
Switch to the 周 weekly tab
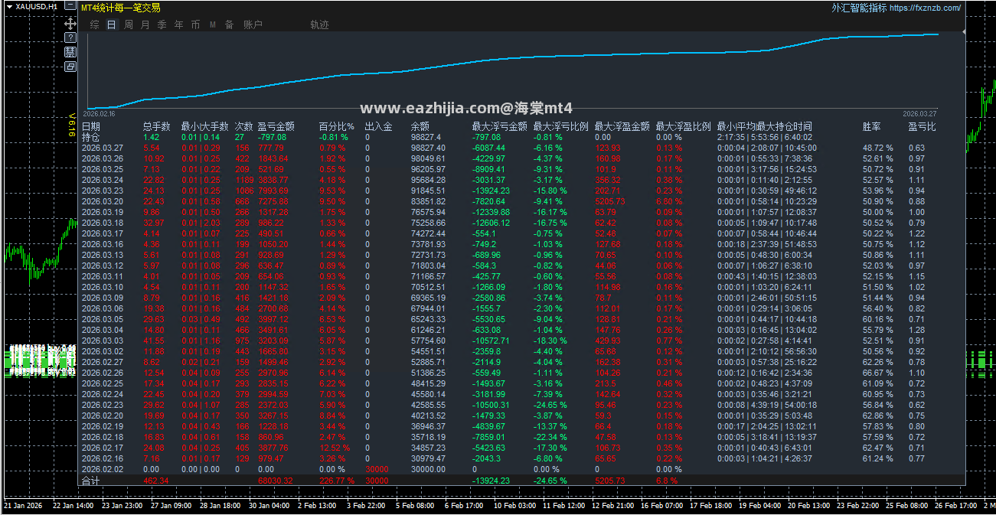pos(129,24)
